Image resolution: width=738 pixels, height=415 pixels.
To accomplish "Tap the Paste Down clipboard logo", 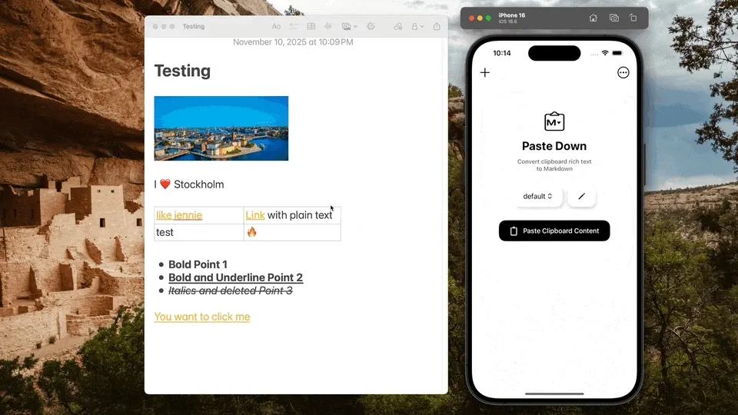I will pyautogui.click(x=554, y=121).
